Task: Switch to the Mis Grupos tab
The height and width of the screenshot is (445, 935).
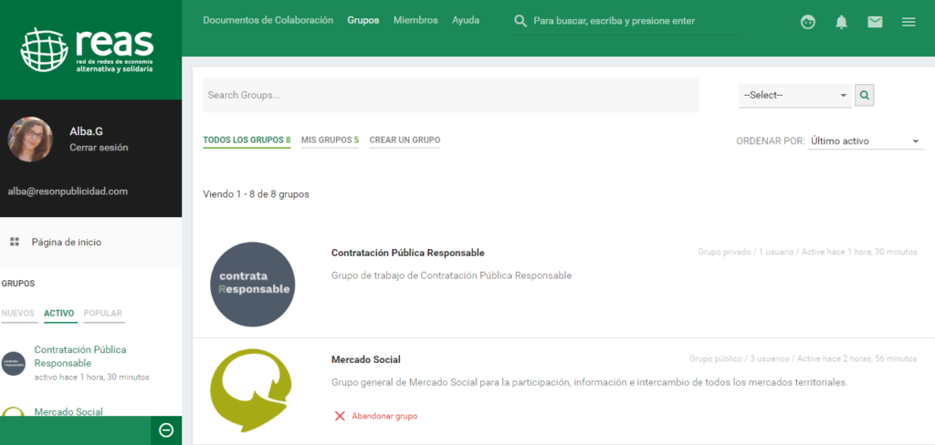Action: (x=330, y=140)
